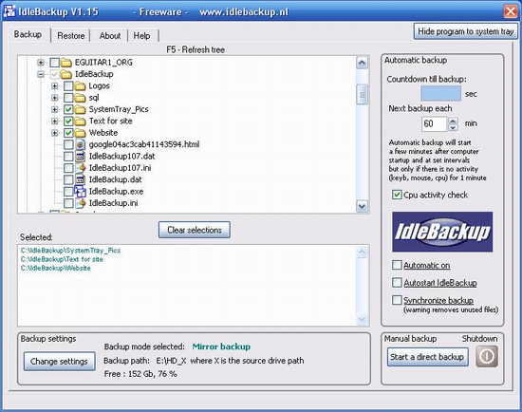
Task: Uncheck the SystemTray_Pics checkbox
Action: click(x=68, y=109)
